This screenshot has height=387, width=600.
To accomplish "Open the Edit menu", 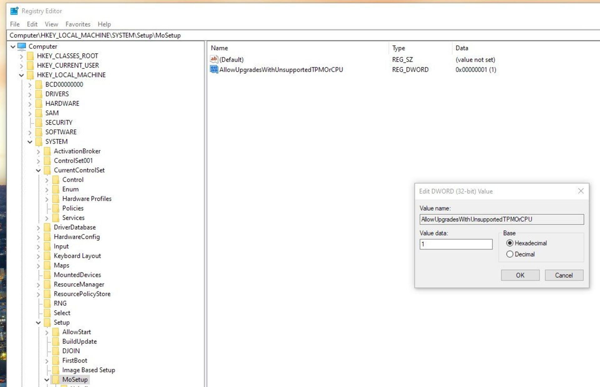I will coord(32,24).
